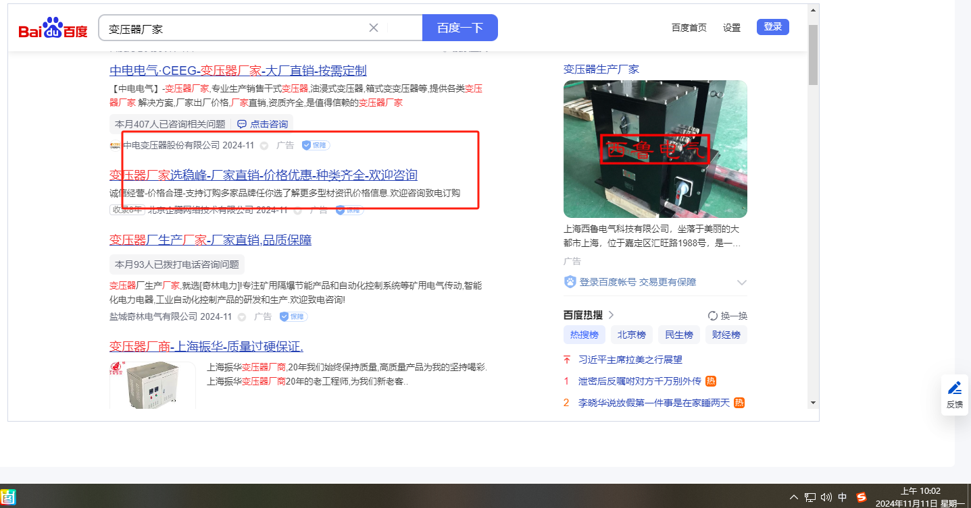This screenshot has width=971, height=508.
Task: Expand dropdown arrow beside 盐城奇林电气有限公司
Action: pyautogui.click(x=242, y=316)
